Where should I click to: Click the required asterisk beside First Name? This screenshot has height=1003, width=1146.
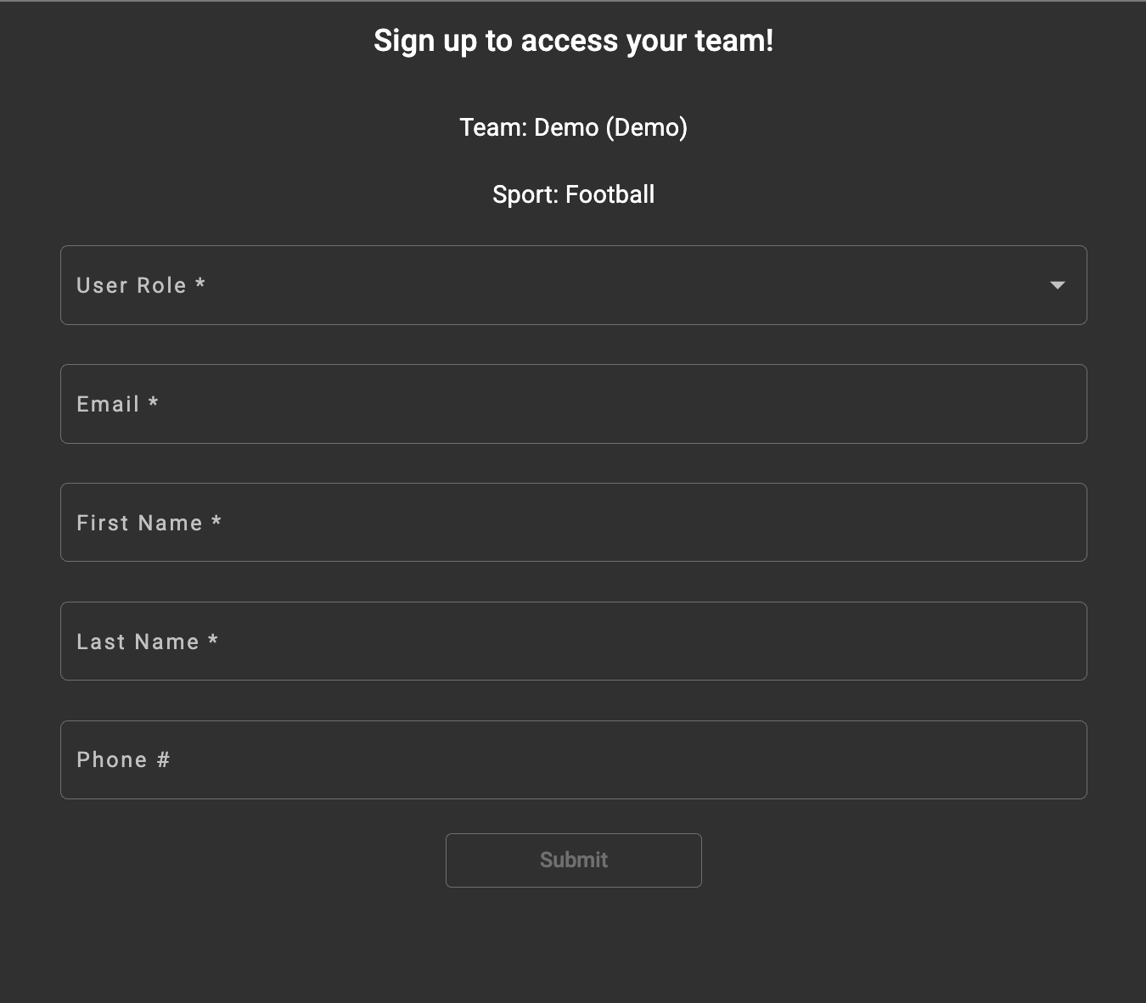(x=216, y=521)
